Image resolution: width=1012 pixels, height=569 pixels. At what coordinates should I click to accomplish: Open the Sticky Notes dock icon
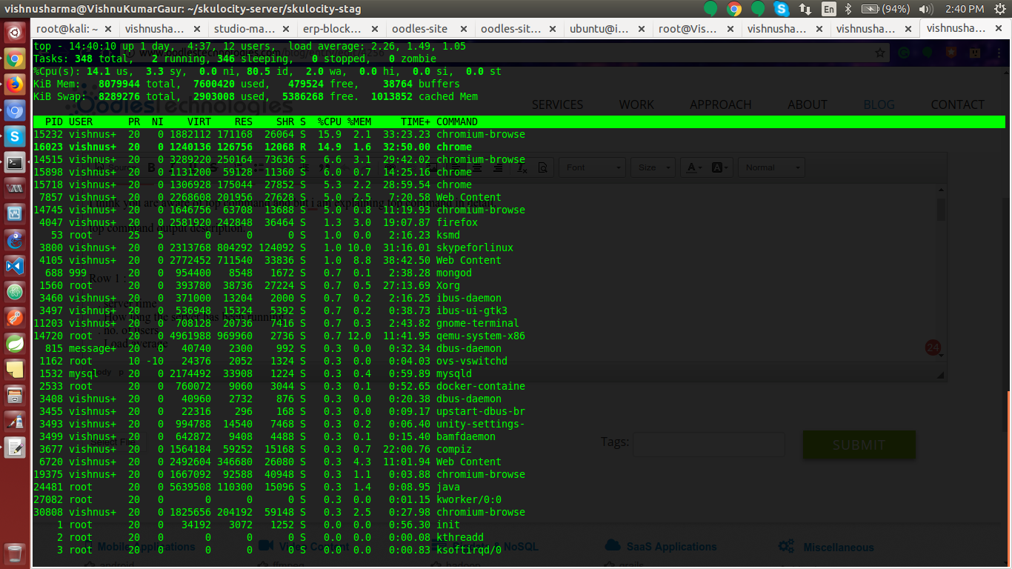coord(15,369)
